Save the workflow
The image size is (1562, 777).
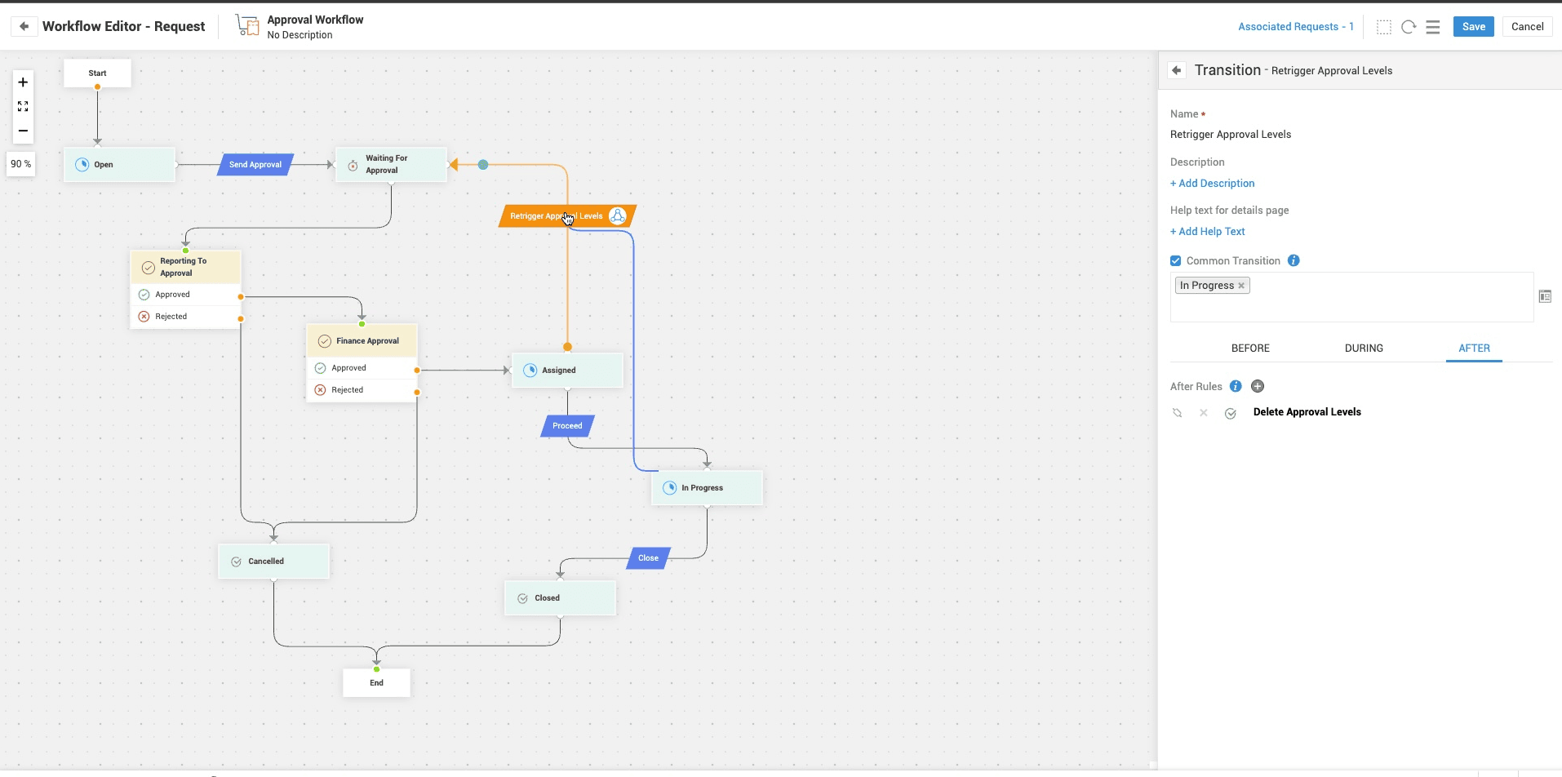[x=1474, y=27]
